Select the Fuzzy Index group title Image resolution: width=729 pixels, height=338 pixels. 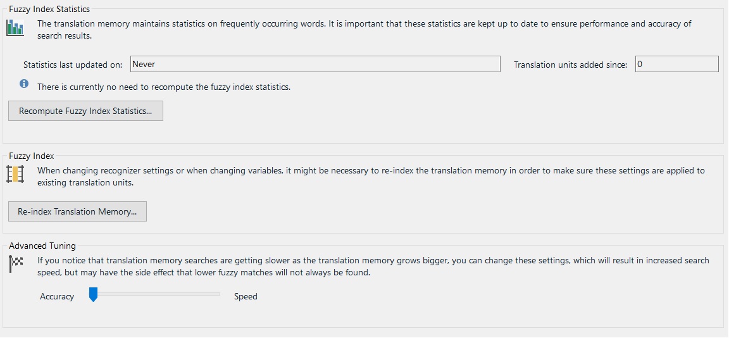[32, 156]
